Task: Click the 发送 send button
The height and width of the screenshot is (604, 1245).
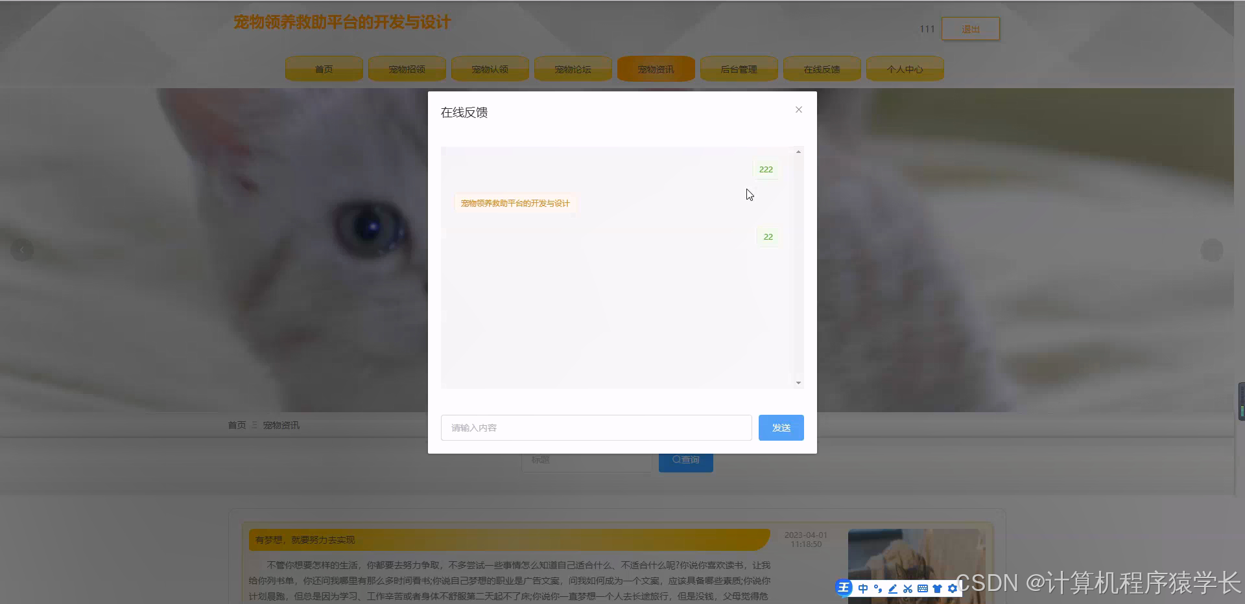Action: (781, 427)
